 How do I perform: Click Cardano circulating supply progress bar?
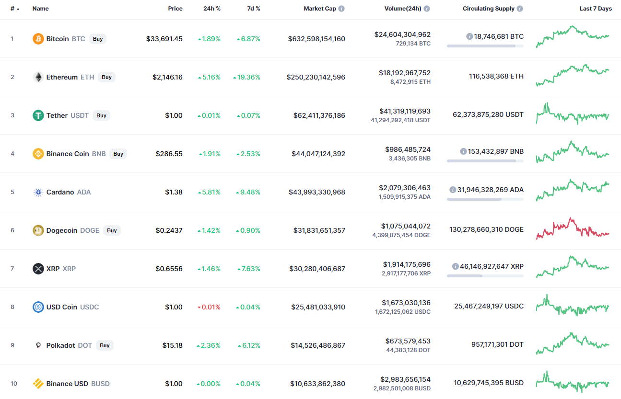485,199
